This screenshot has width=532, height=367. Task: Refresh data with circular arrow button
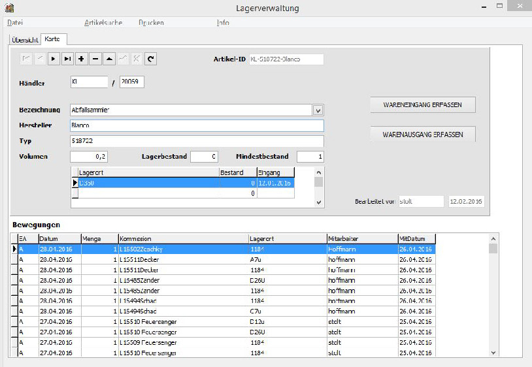(x=150, y=59)
